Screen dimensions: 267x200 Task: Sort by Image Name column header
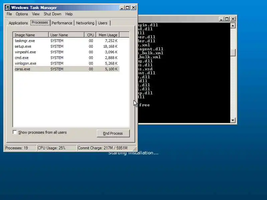31,35
